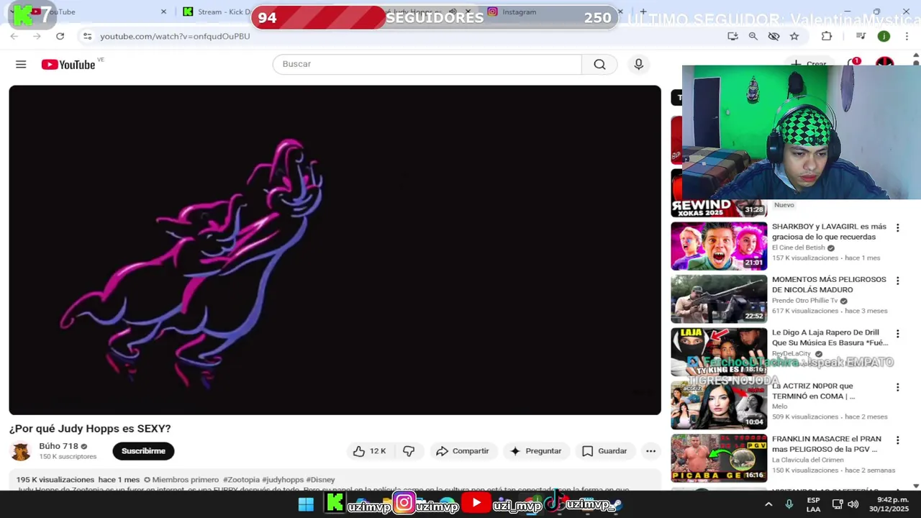The image size is (921, 518).
Task: Go to YouTube home via logo
Action: (68, 65)
